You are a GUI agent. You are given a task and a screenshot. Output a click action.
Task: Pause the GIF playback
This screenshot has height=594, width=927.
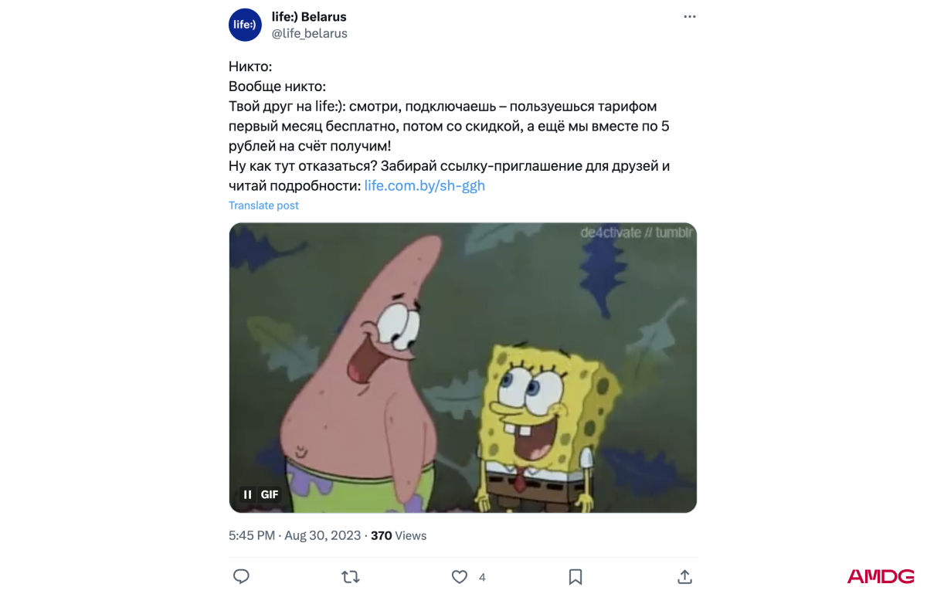pos(248,494)
